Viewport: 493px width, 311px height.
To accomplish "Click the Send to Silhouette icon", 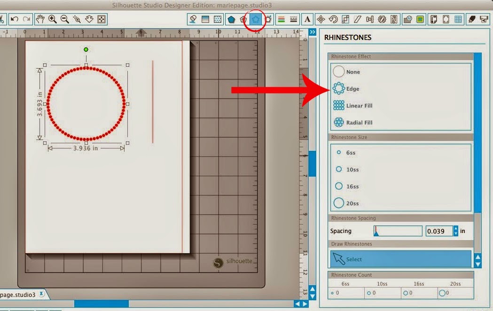I will pos(484,19).
